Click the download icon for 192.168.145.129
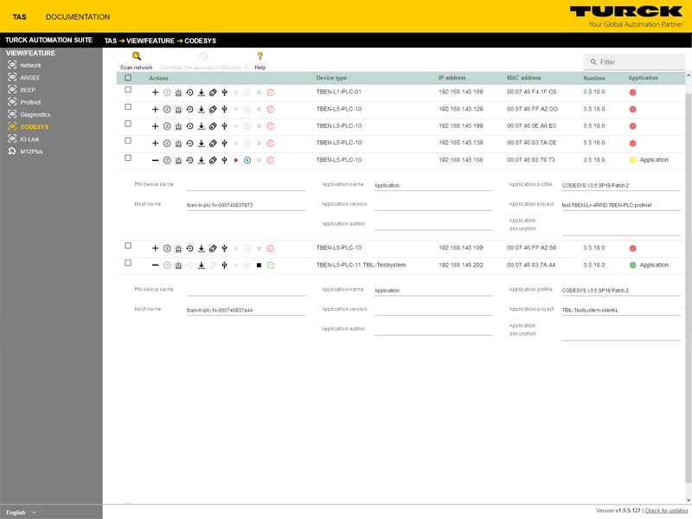Viewport: 692px width, 519px height. (202, 110)
